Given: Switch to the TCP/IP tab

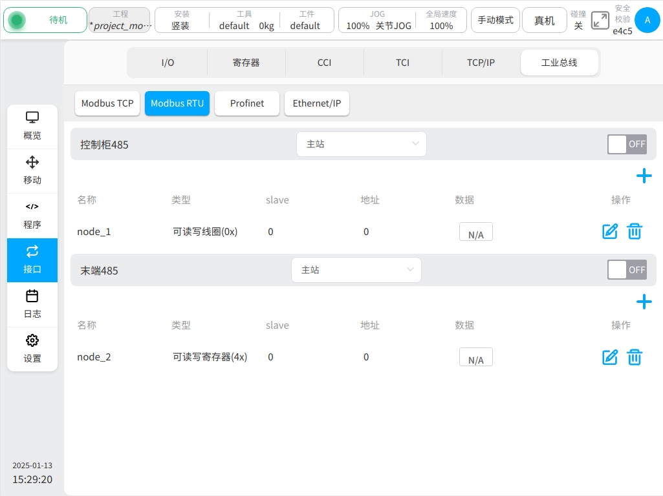Looking at the screenshot, I should 481,63.
